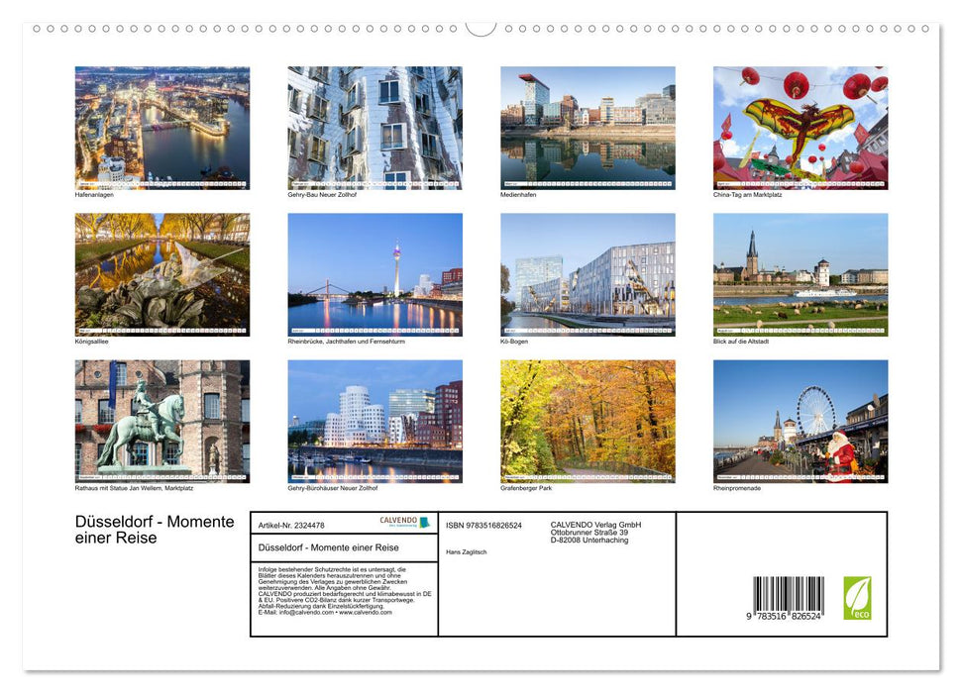Viewport: 962px width, 693px height.
Task: Click 'ISBN 9783516826524' text
Action: [x=484, y=526]
